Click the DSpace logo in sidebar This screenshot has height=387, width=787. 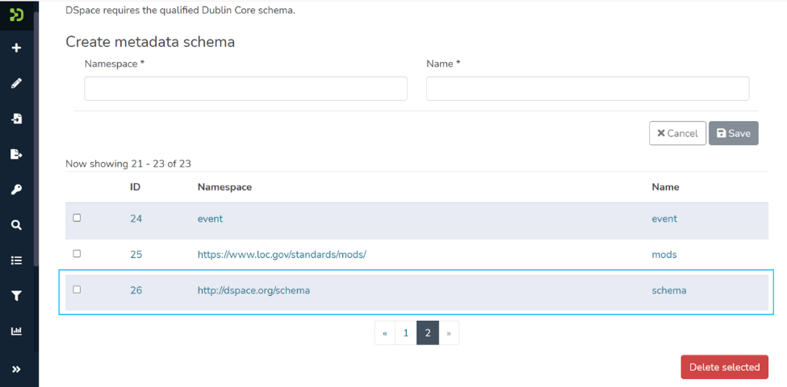pyautogui.click(x=16, y=15)
